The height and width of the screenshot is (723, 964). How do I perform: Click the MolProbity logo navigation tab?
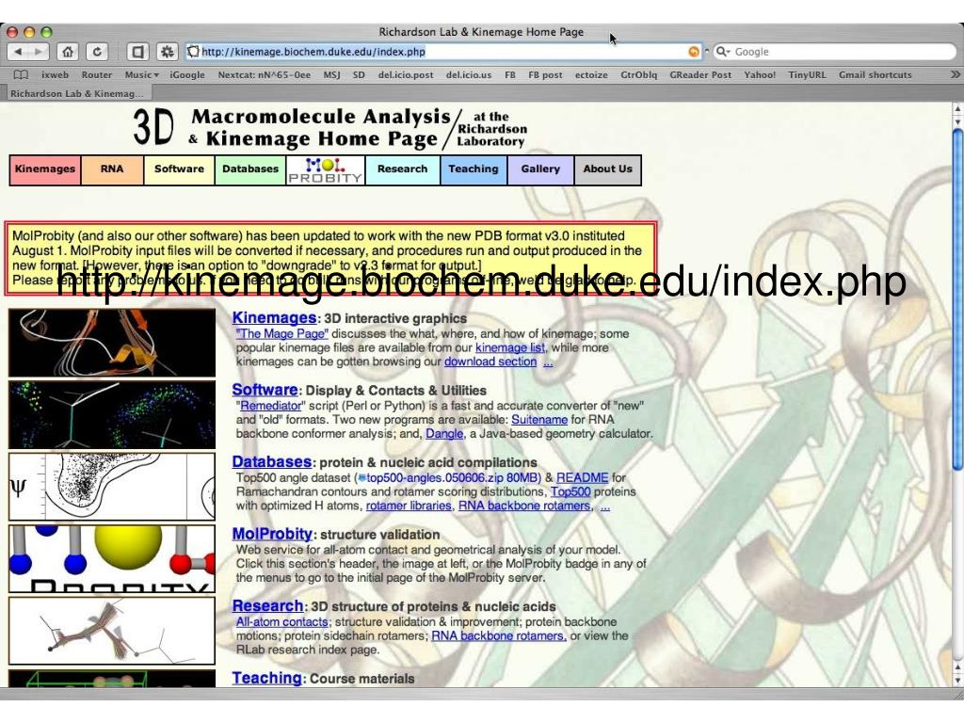325,169
